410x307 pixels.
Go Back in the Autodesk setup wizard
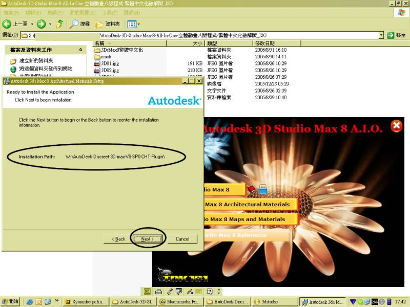click(118, 239)
